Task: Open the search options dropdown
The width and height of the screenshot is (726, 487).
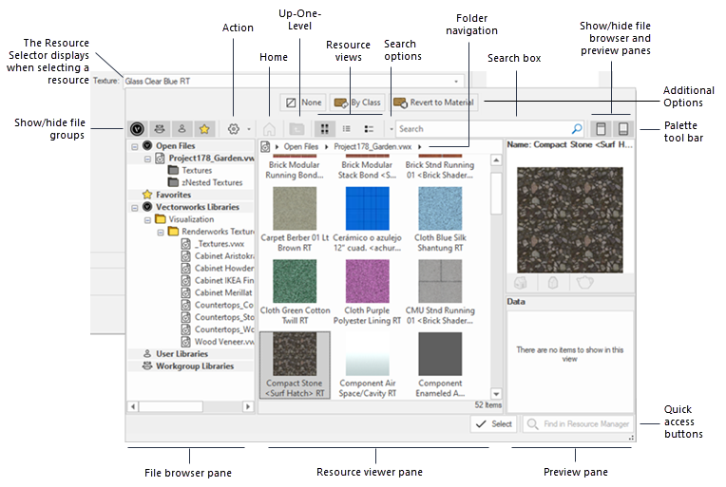Action: point(391,128)
